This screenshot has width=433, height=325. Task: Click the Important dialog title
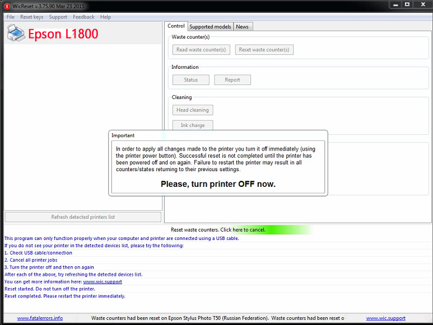(x=123, y=135)
